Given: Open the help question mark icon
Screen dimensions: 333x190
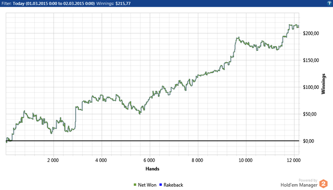Looking at the screenshot, I should pos(329,3).
